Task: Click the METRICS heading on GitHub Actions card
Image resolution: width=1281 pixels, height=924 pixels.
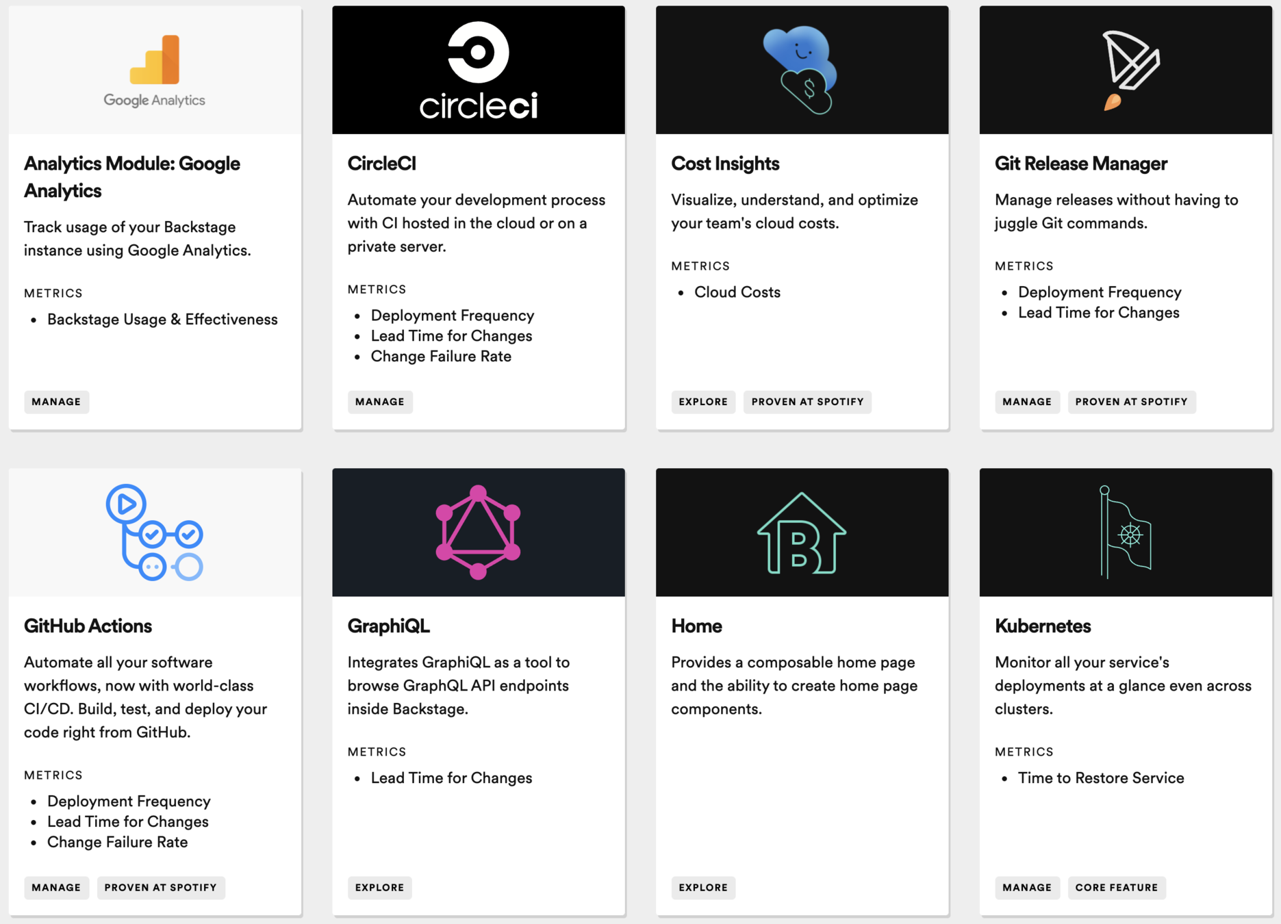Action: pos(53,775)
